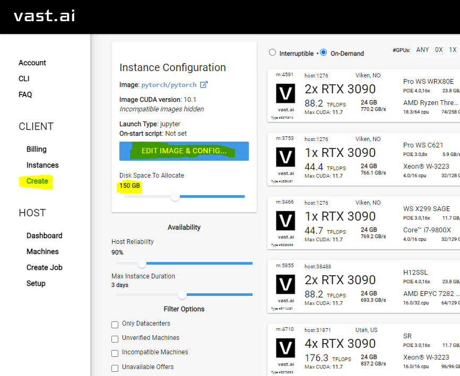Select the 2x RTX 3090 offer m:4591

coord(363,95)
